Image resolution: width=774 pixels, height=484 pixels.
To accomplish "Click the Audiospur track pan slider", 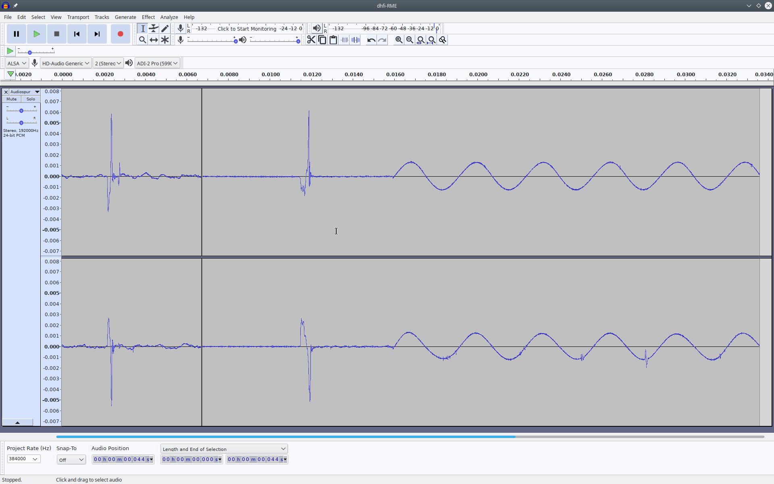I will pos(21,122).
